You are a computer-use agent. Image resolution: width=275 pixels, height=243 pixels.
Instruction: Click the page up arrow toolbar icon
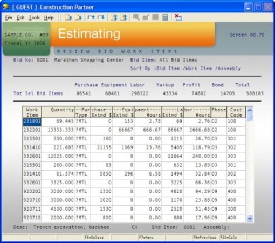coord(68,17)
